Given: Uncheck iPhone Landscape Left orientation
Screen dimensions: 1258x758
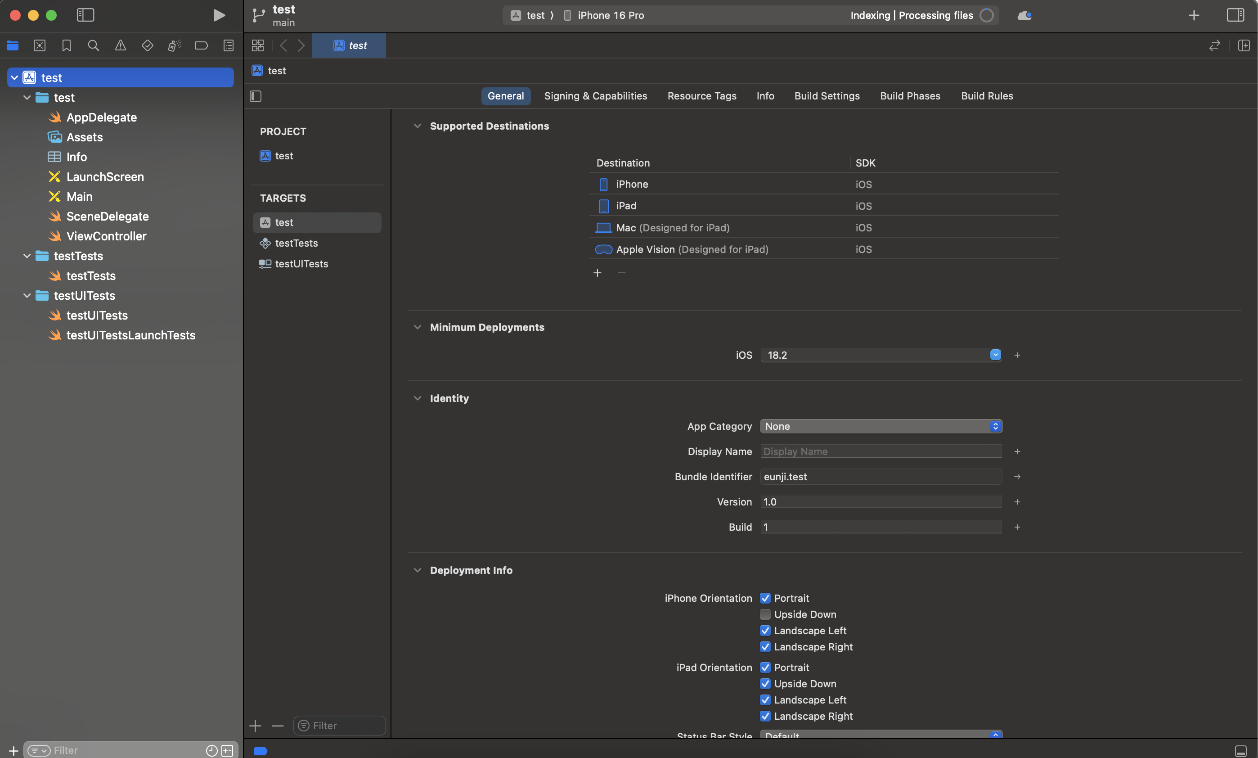Looking at the screenshot, I should [765, 631].
